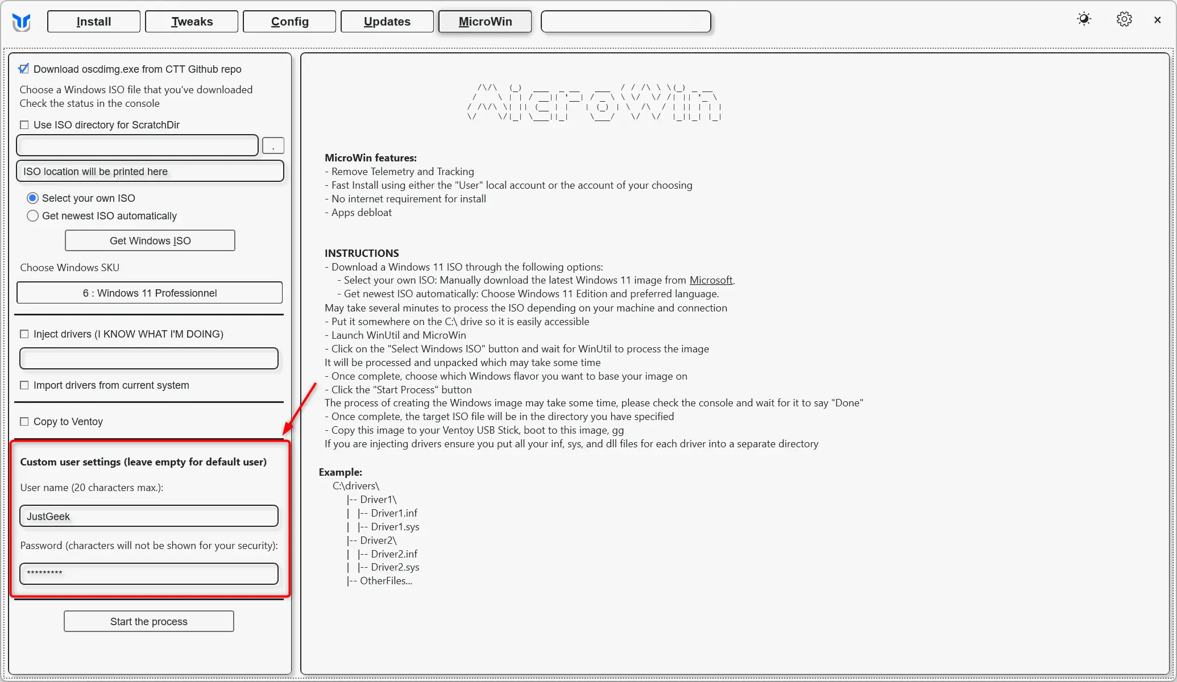Screen dimensions: 1177x682
Task: Click the User name input field
Action: pos(148,515)
